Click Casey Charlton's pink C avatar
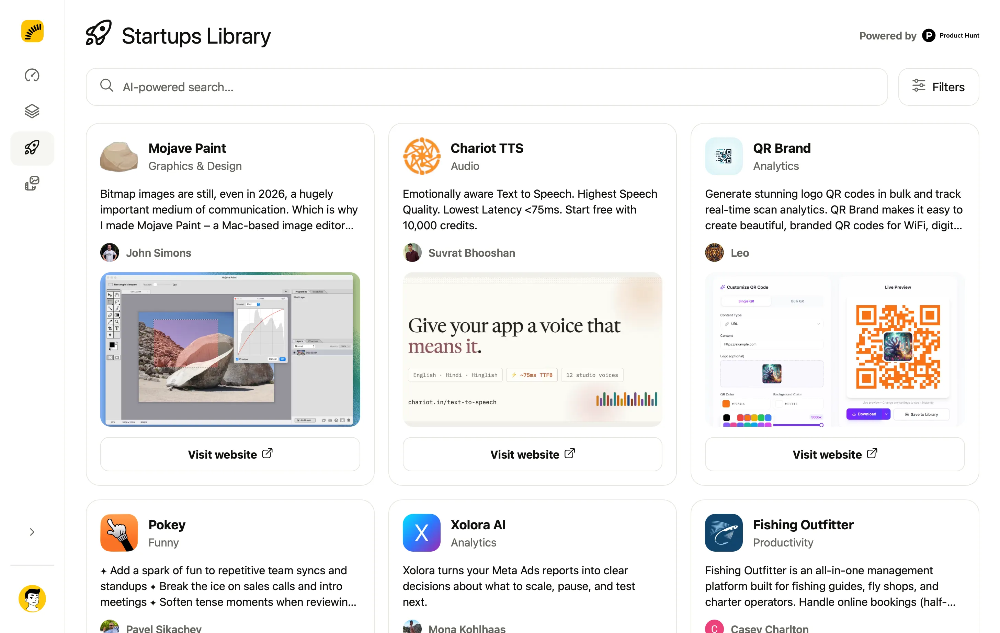1000x633 pixels. 714,626
